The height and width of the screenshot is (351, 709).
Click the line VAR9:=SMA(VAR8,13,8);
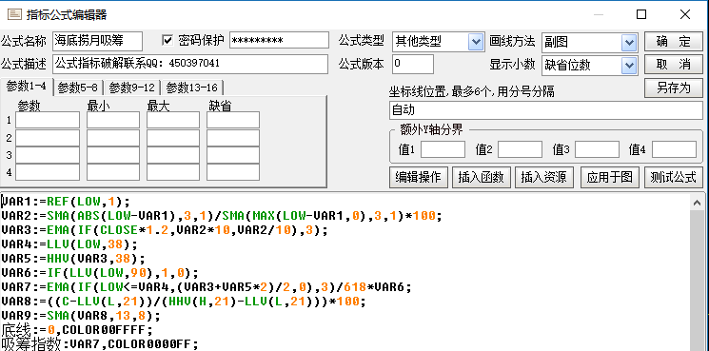click(x=81, y=315)
